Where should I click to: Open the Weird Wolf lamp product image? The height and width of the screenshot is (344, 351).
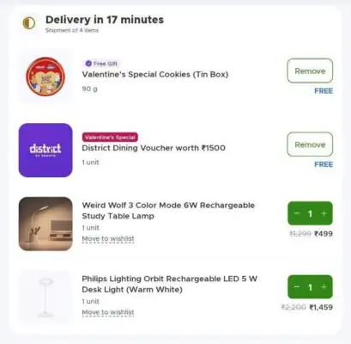tap(45, 224)
